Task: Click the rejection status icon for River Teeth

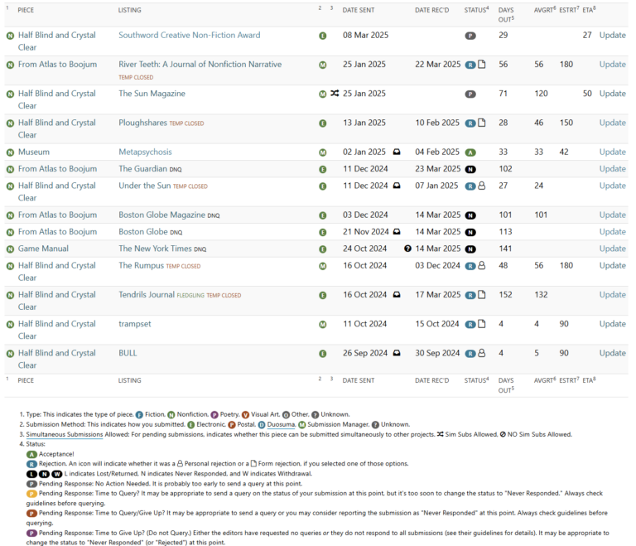Action: pyautogui.click(x=470, y=65)
